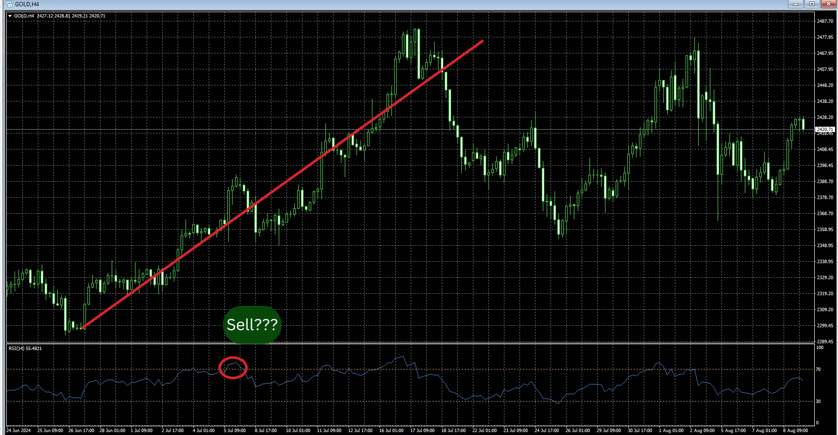Click the 2487.70 price scale label

pyautogui.click(x=825, y=21)
